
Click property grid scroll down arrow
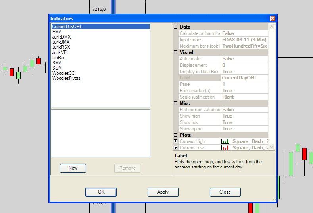[x=271, y=147]
